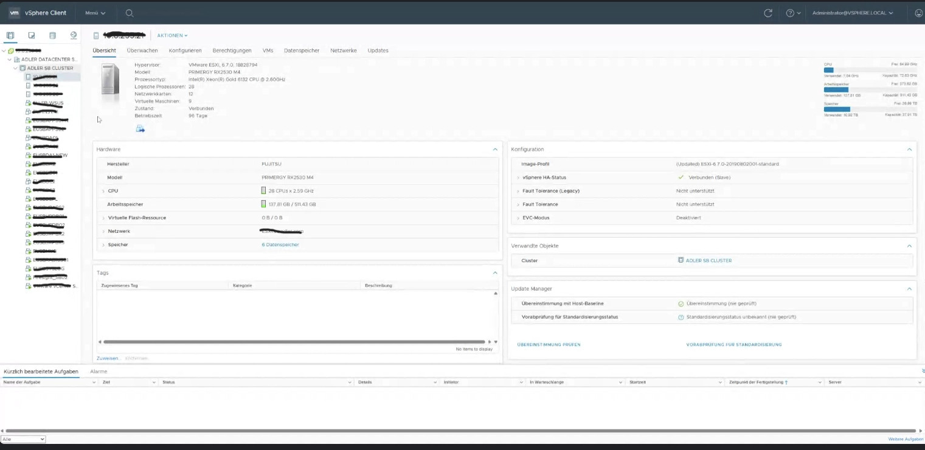The width and height of the screenshot is (925, 450).
Task: Open the Alle task filter dropdown
Action: 23,439
